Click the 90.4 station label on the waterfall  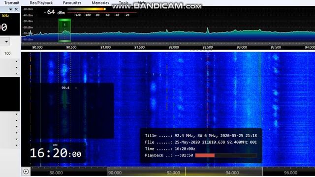pyautogui.click(x=65, y=88)
